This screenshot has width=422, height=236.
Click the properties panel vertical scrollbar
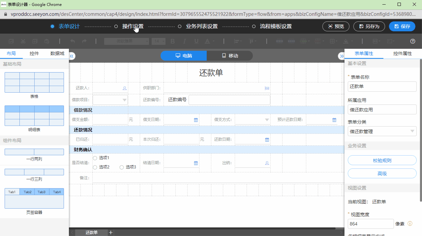421,130
